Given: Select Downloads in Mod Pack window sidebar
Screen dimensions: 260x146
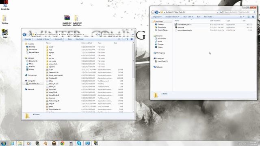Looking at the screenshot, I should pyautogui.click(x=162, y=27).
